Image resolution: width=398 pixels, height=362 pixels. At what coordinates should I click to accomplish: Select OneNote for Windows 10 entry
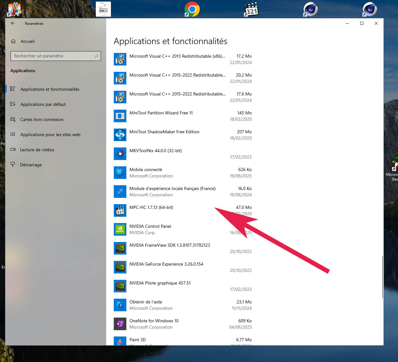tap(183, 324)
